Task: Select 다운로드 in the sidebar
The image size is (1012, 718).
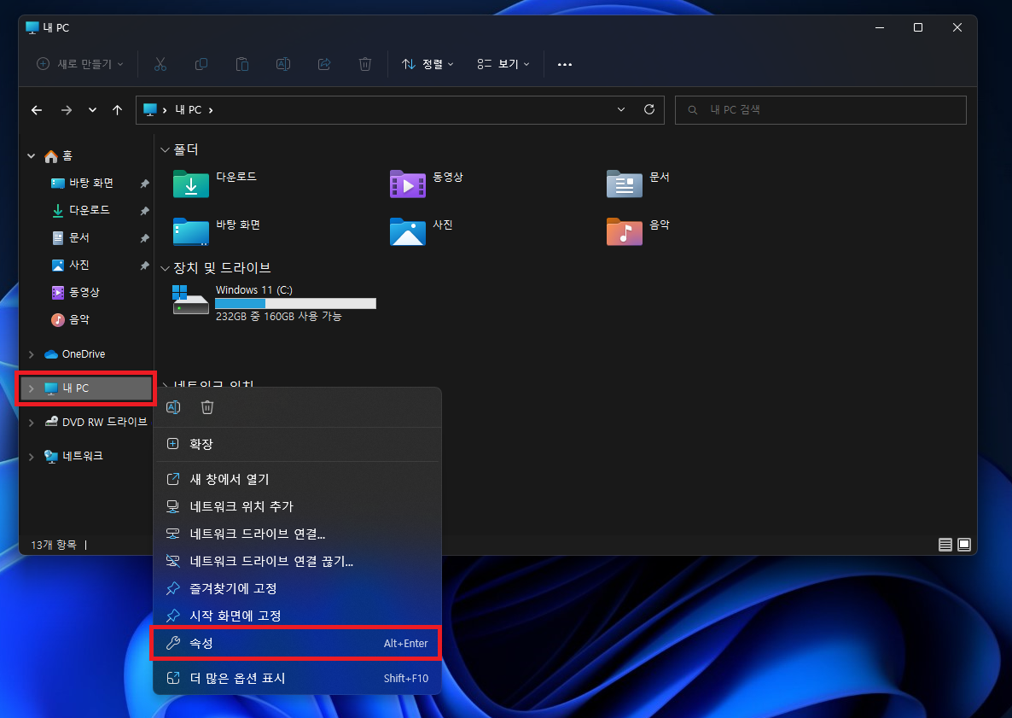Action: pyautogui.click(x=88, y=211)
